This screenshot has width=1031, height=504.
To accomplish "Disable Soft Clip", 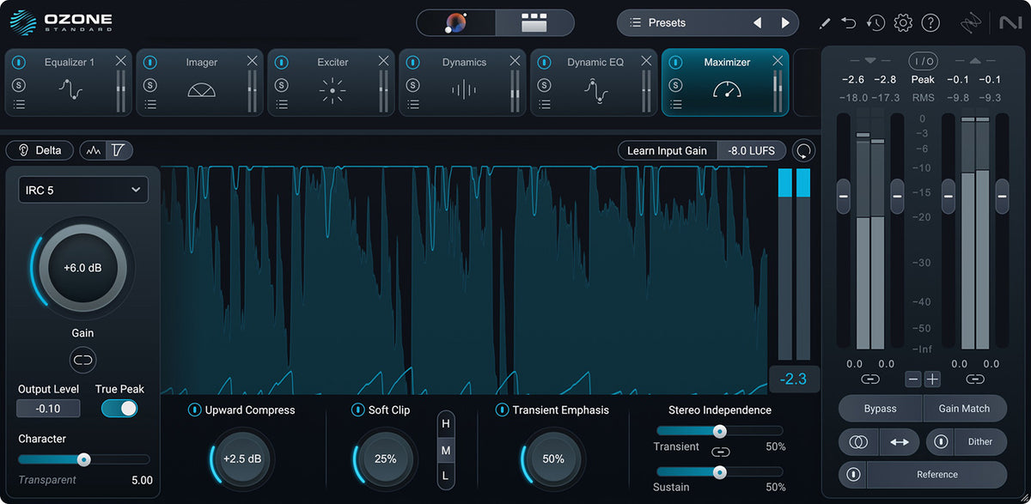I will coord(358,410).
